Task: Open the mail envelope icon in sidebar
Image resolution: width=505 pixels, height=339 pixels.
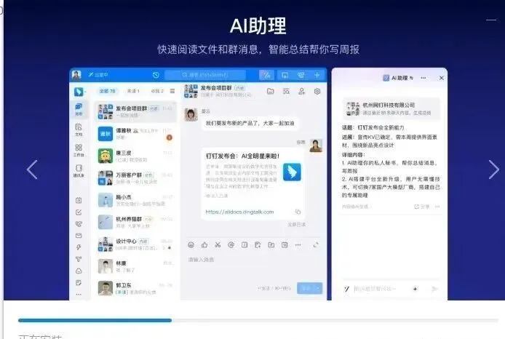Action: [x=79, y=236]
